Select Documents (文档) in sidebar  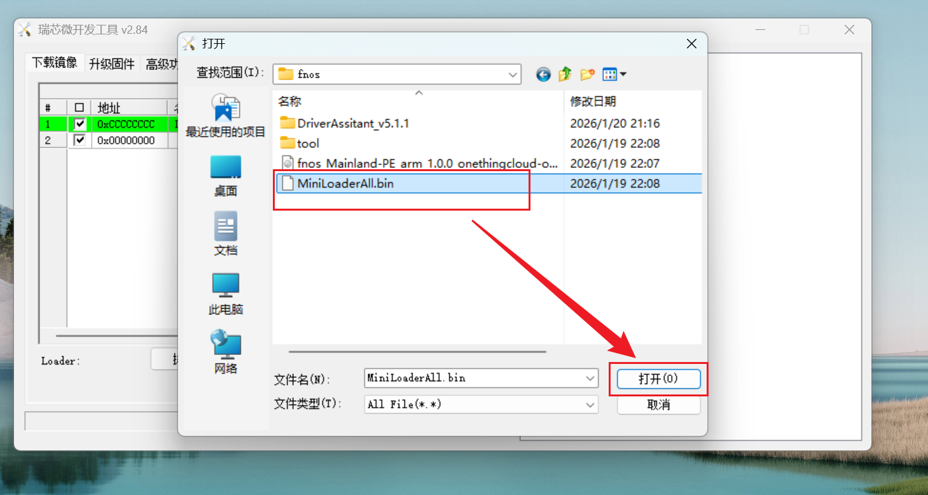coord(226,234)
